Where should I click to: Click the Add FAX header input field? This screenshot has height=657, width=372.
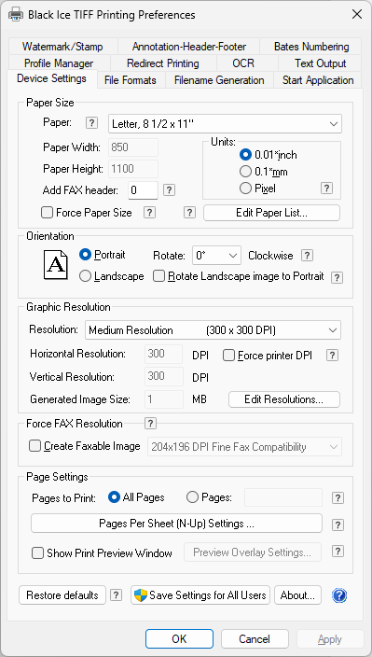[143, 190]
